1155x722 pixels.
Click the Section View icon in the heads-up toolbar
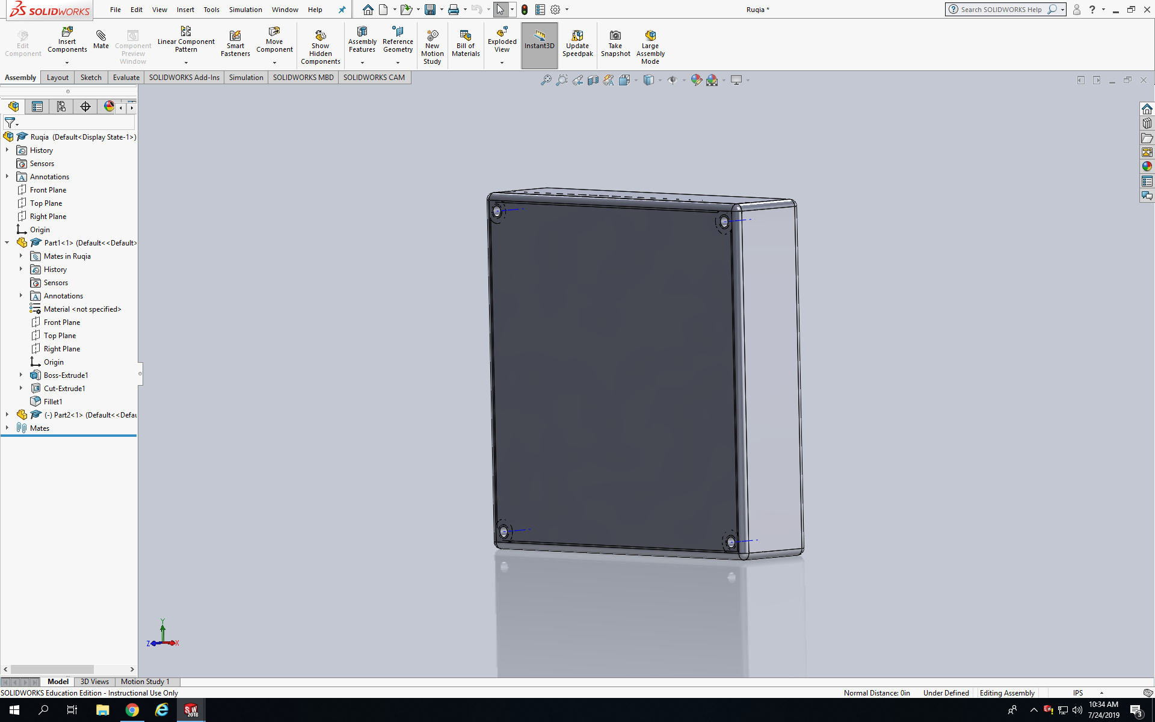click(593, 80)
